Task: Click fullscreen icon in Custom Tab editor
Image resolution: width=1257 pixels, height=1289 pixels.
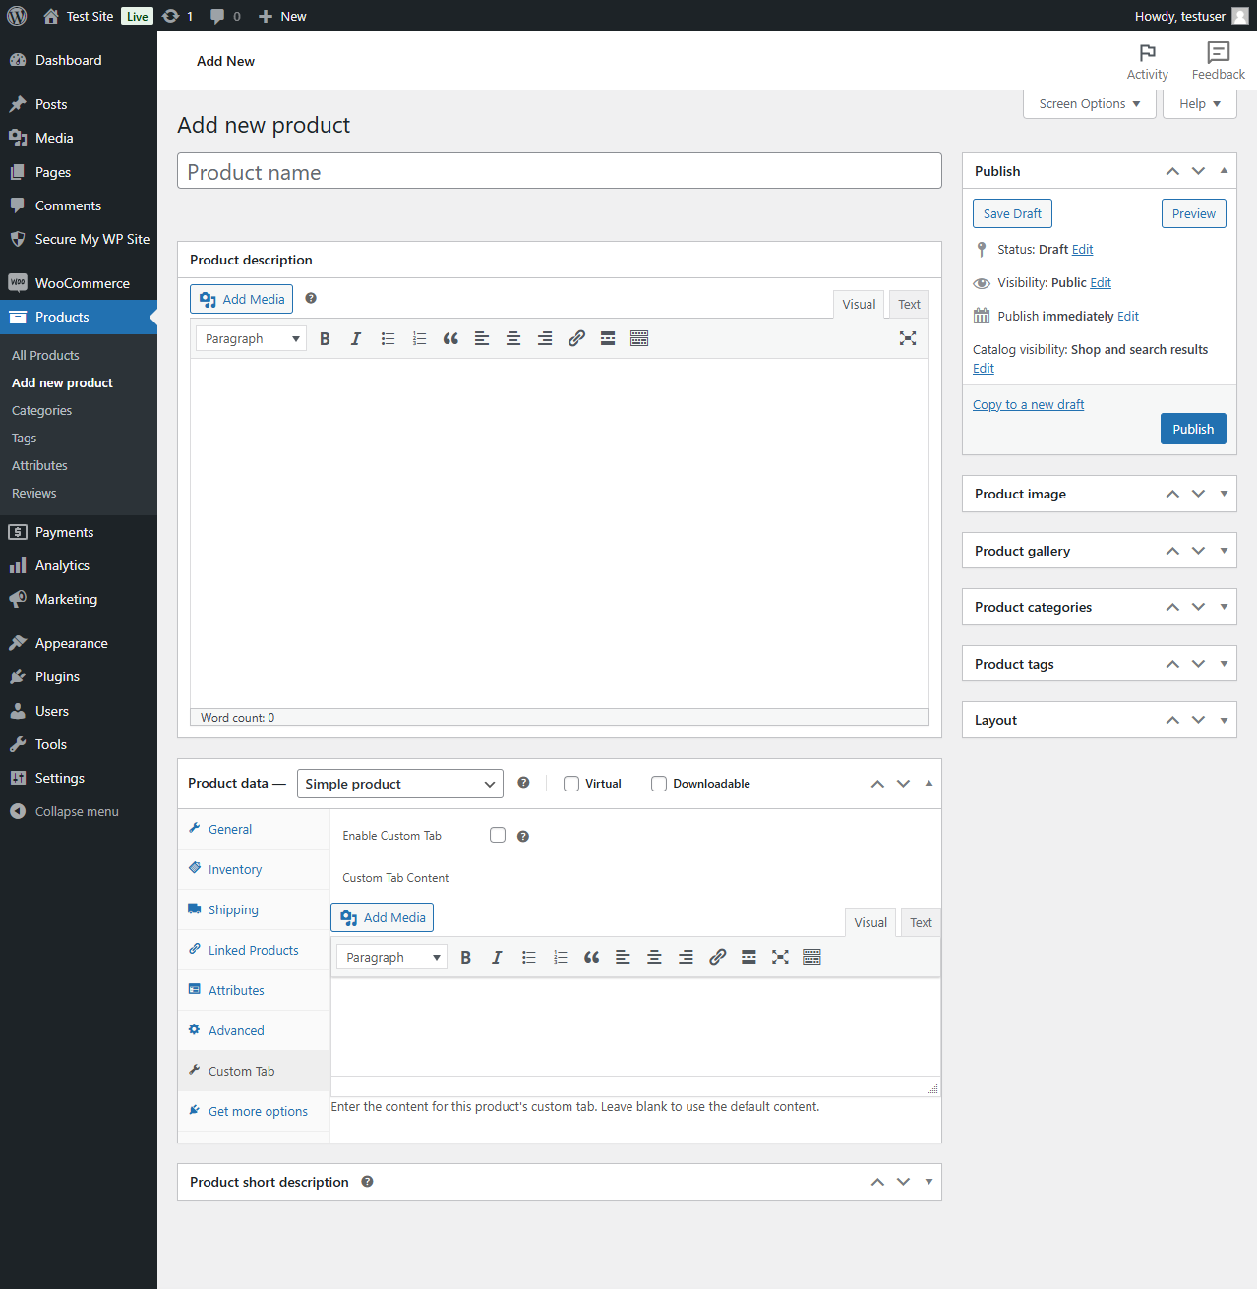Action: pyautogui.click(x=780, y=957)
